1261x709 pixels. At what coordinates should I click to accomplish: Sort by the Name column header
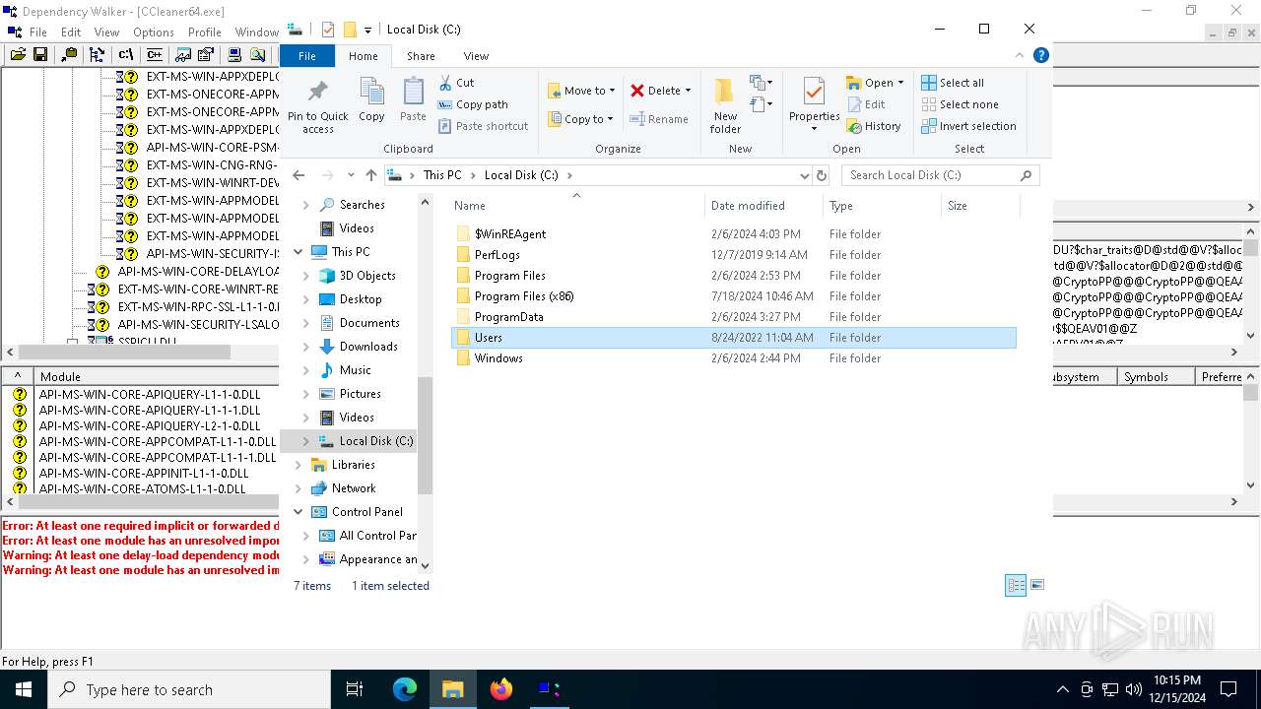577,206
